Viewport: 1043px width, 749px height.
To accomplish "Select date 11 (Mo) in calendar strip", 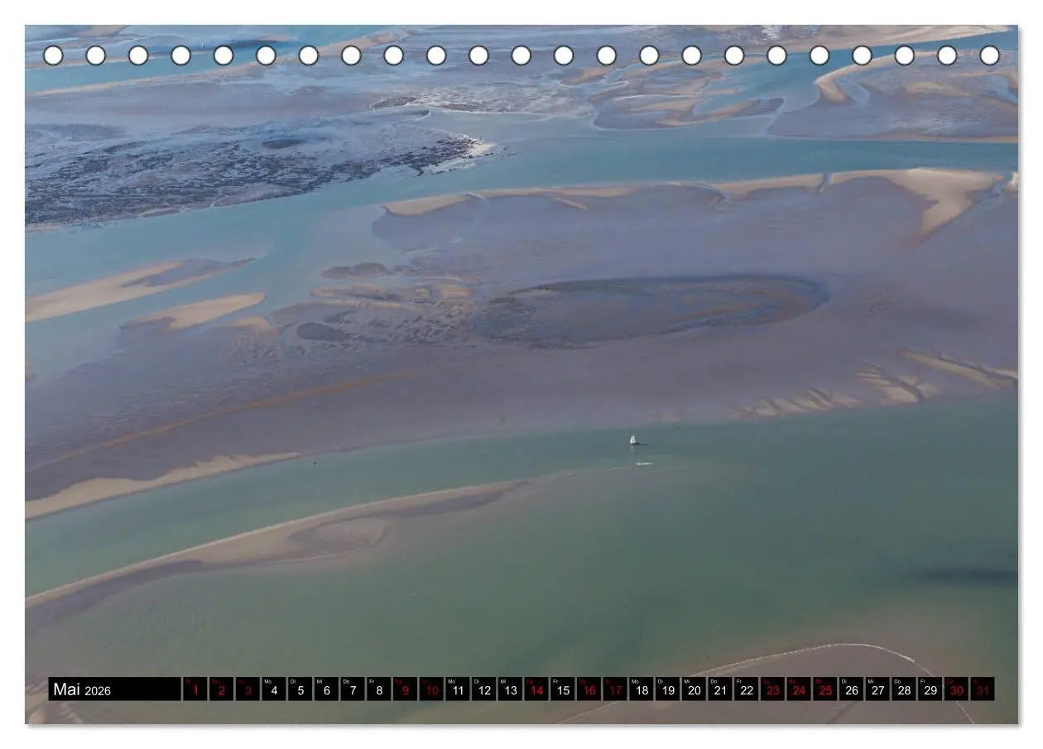I will tap(458, 689).
